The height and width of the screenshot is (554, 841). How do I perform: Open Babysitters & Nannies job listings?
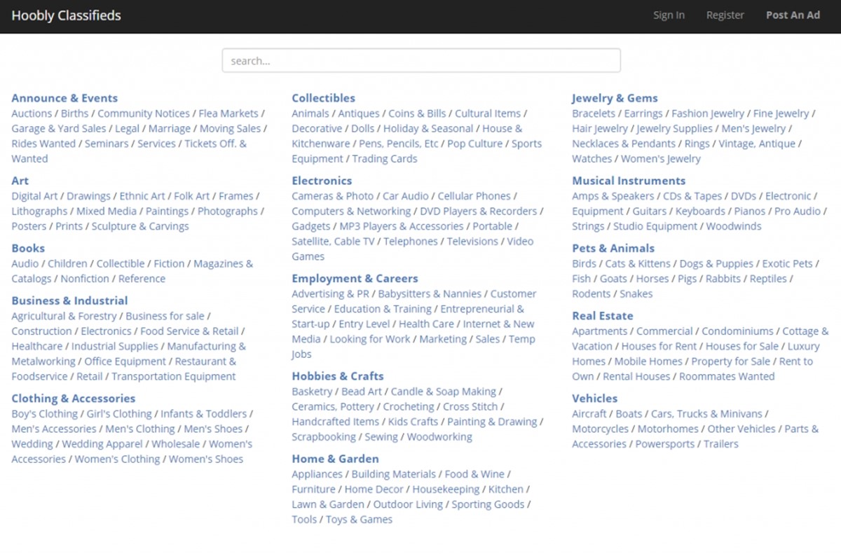(430, 294)
